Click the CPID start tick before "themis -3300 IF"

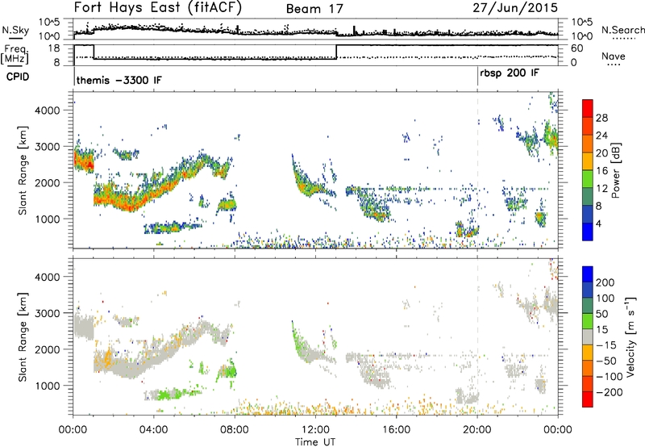(x=74, y=76)
